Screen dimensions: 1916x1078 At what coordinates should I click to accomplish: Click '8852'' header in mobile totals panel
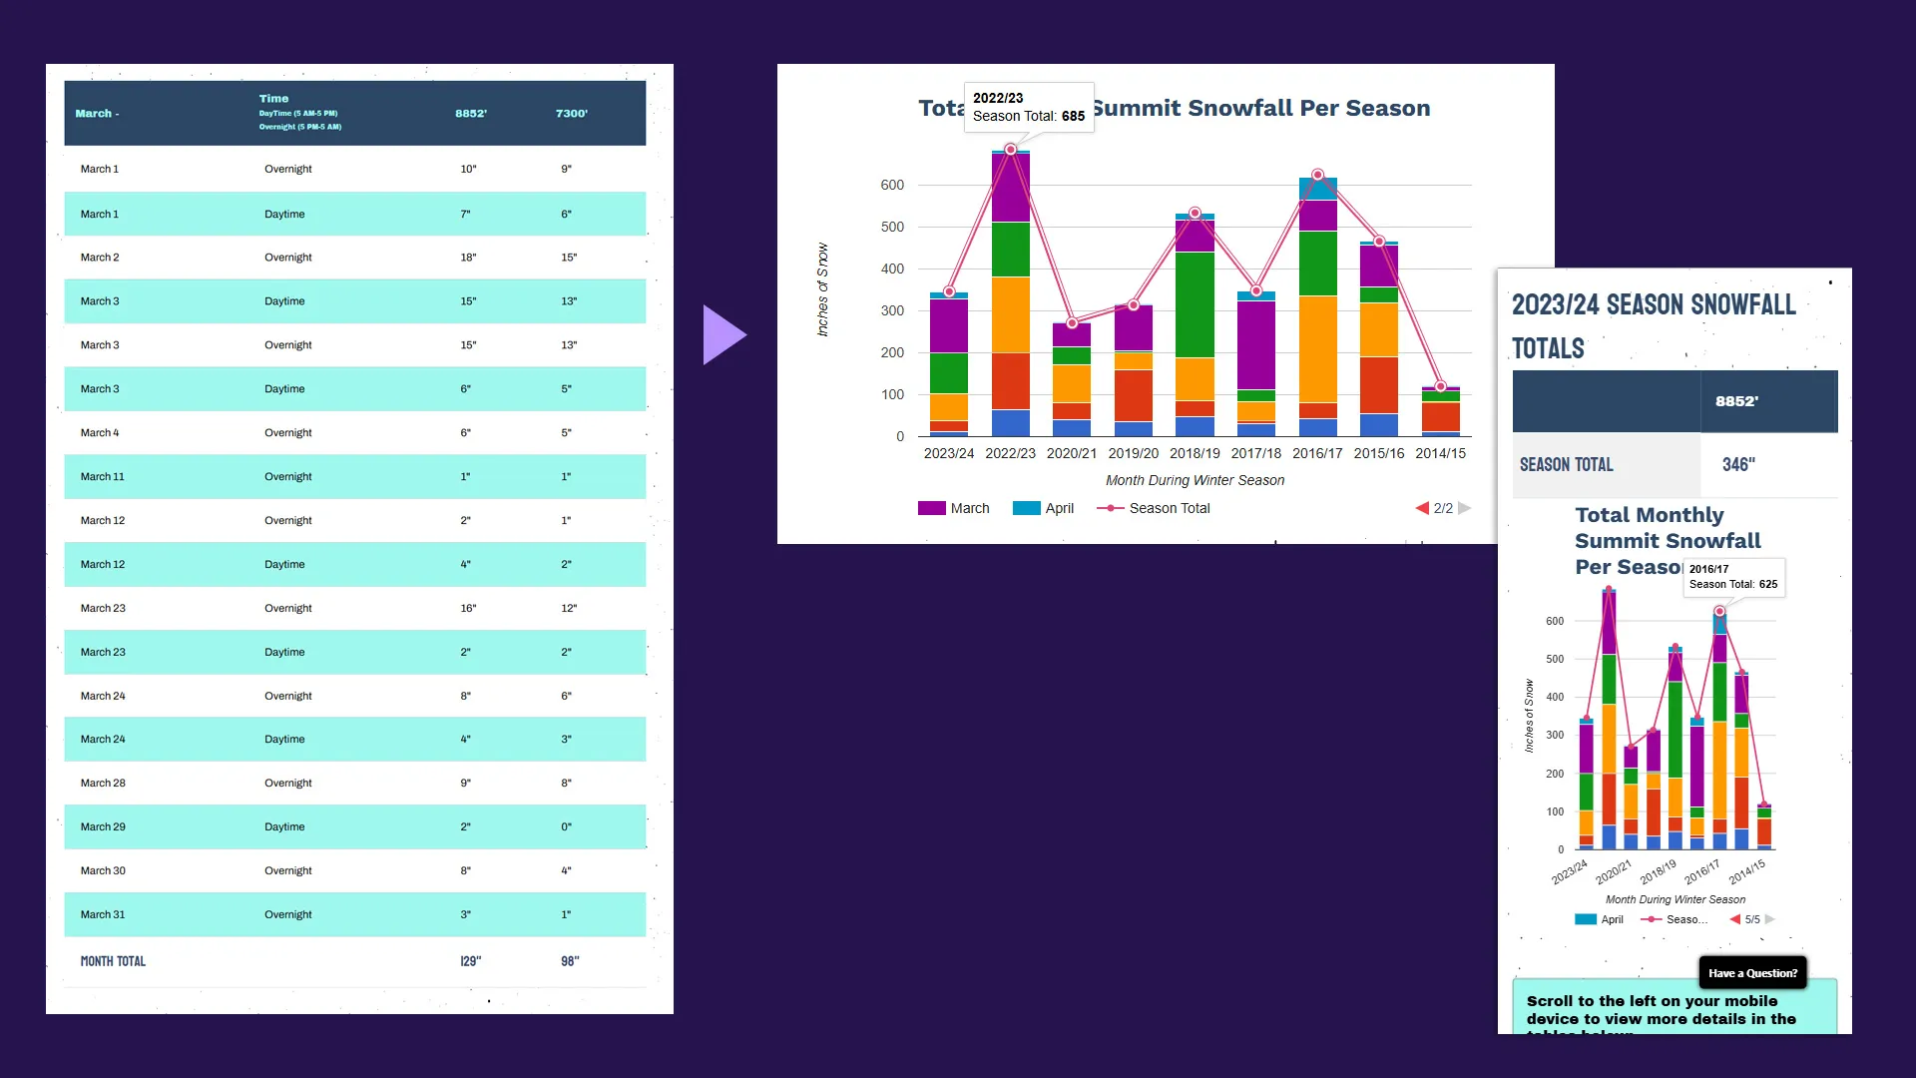coord(1737,401)
